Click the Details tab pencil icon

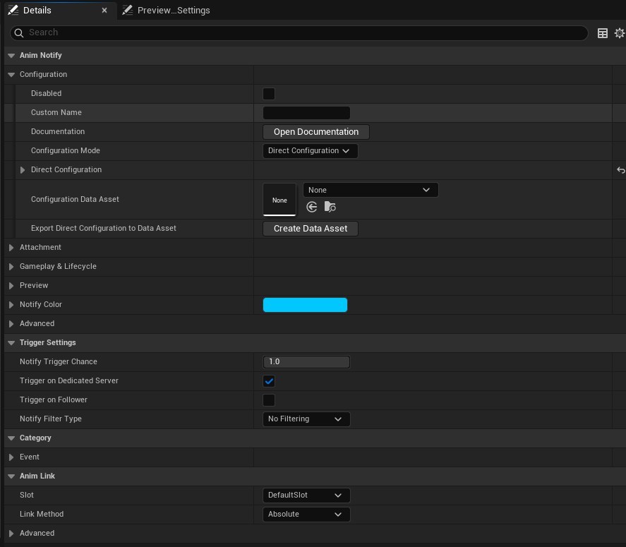[13, 11]
